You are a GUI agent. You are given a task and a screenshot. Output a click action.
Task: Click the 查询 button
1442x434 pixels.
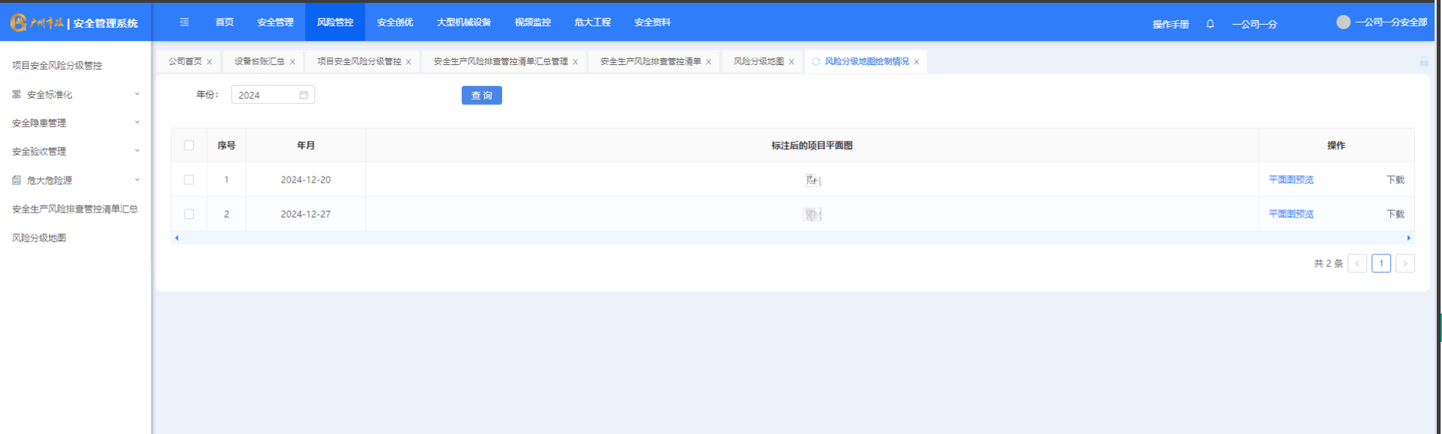tap(481, 96)
